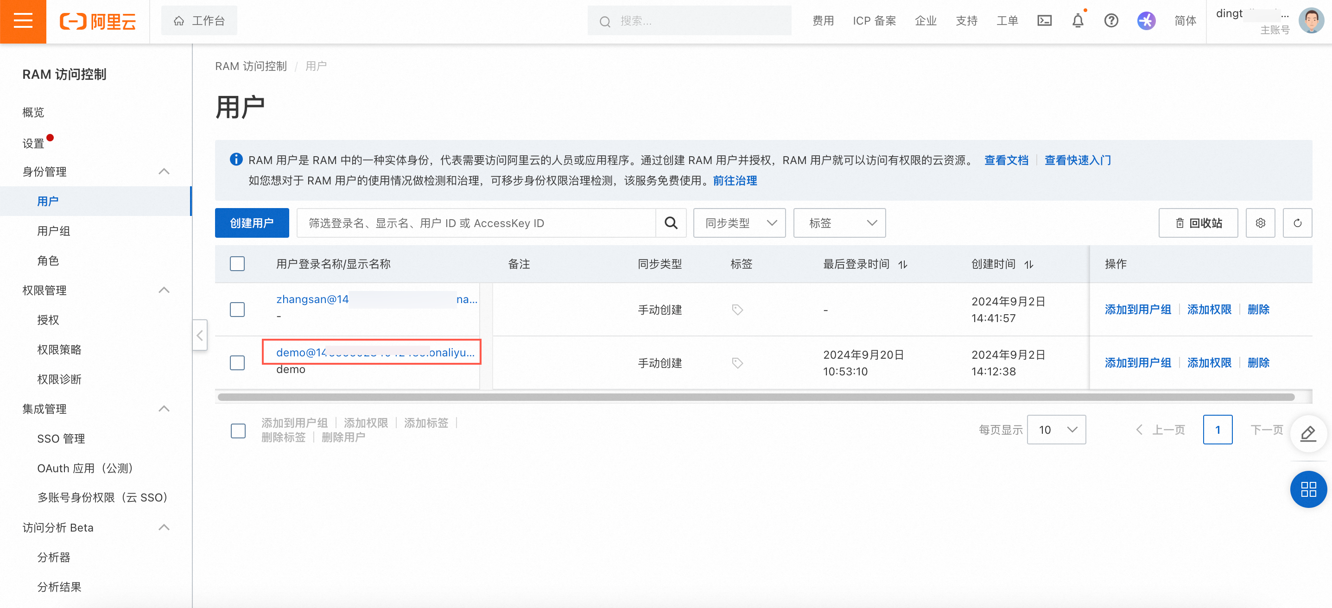Refresh the user list
1332x608 pixels.
[1297, 223]
